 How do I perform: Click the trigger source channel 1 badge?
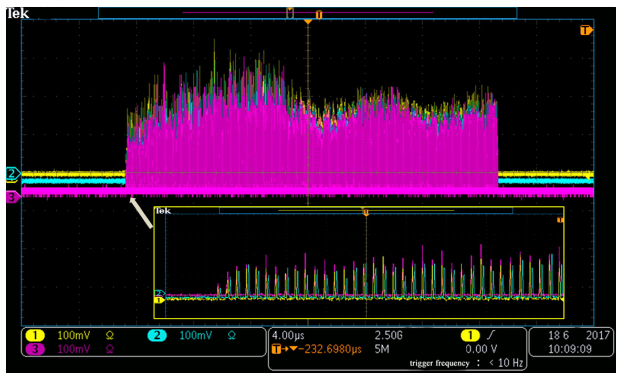click(x=470, y=335)
